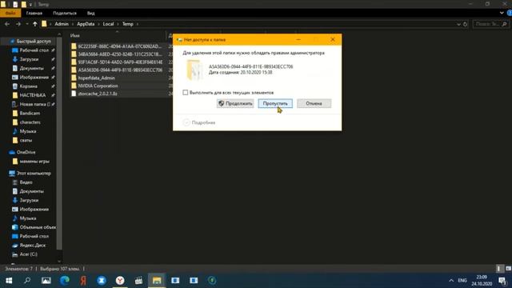The image size is (512, 288).
Task: Open Microsoft Edge from the taskbar
Action: (x=64, y=281)
